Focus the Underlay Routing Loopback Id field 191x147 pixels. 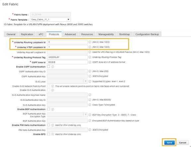[67, 42]
